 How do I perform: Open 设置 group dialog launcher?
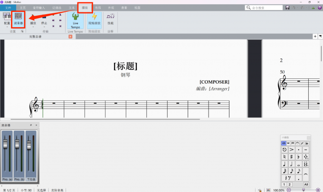pyautogui.click(x=22, y=31)
